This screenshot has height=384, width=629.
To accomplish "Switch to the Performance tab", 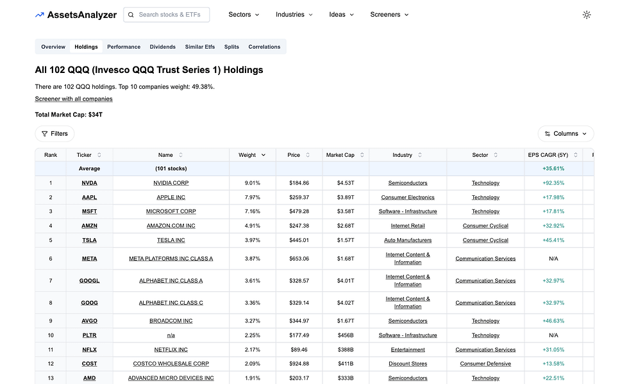I will [123, 46].
